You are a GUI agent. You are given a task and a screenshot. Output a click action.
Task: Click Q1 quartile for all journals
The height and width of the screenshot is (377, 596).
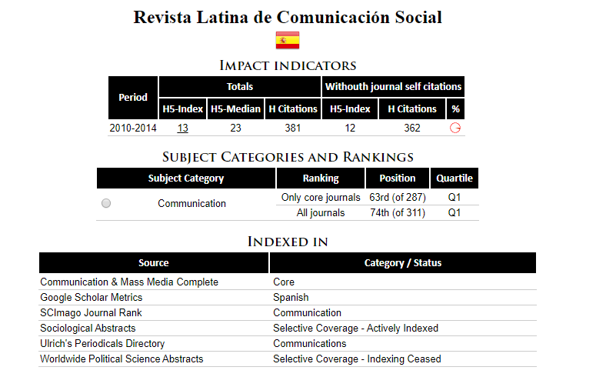click(454, 212)
